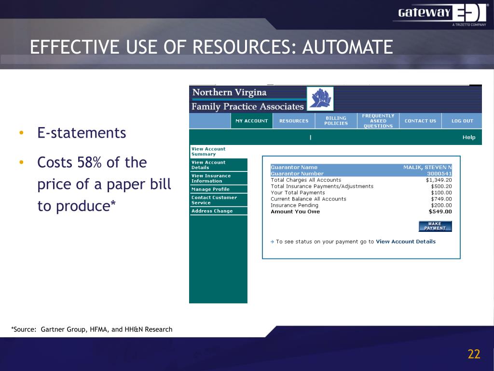494x371 pixels.
Task: Click the E-statements bullet text
Action: point(82,133)
